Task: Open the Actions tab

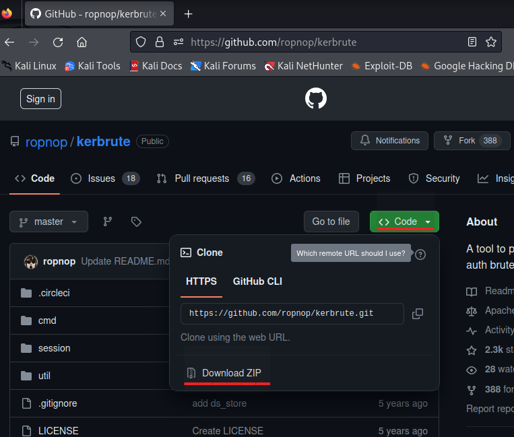Action: click(296, 178)
